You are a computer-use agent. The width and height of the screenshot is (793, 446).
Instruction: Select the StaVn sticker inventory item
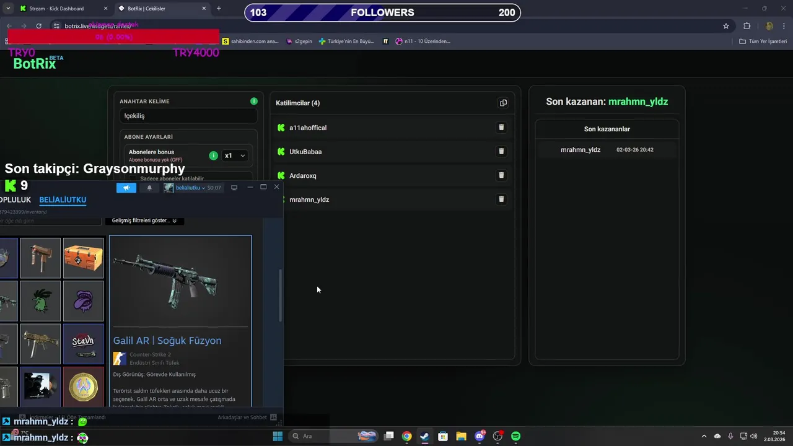coord(83,344)
